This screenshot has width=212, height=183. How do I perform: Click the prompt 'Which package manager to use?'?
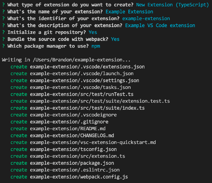[48, 46]
